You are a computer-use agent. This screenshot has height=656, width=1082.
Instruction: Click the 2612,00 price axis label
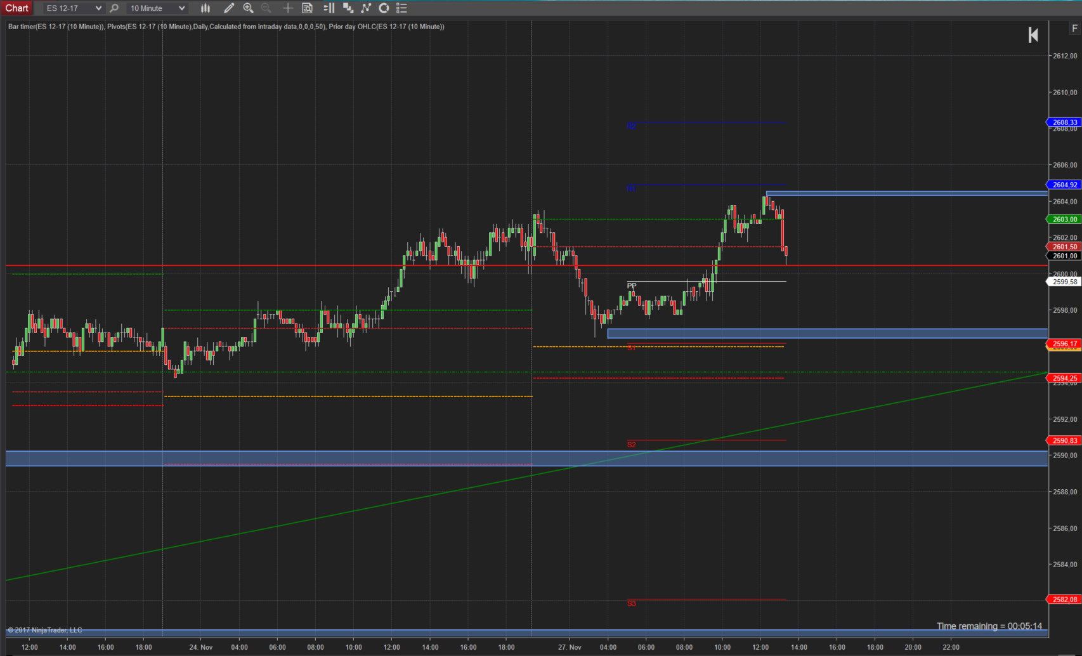pos(1065,56)
